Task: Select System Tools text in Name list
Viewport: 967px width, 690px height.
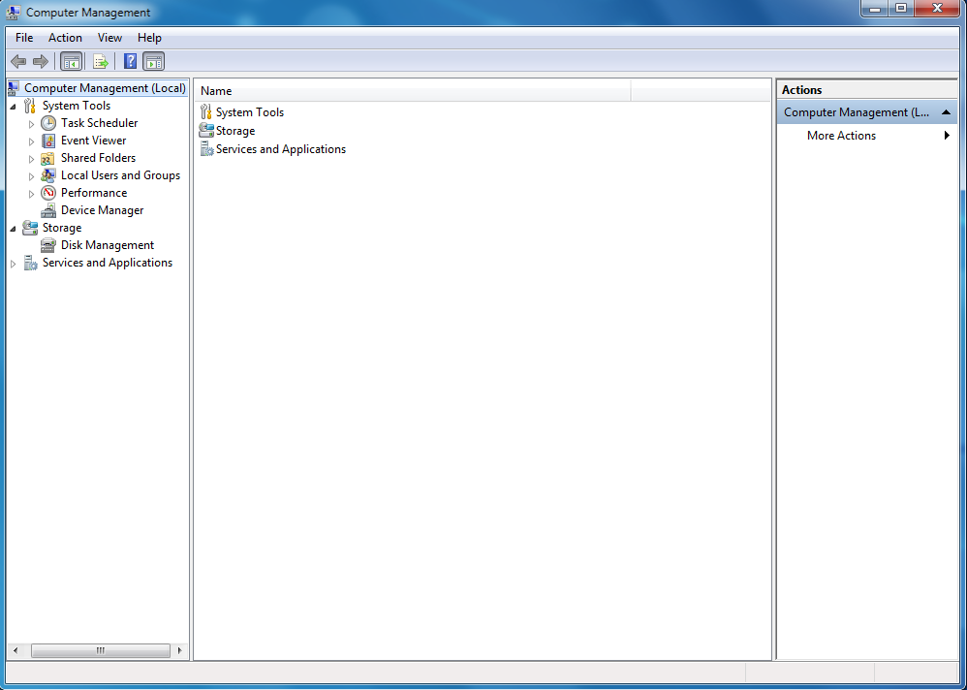Action: point(250,112)
